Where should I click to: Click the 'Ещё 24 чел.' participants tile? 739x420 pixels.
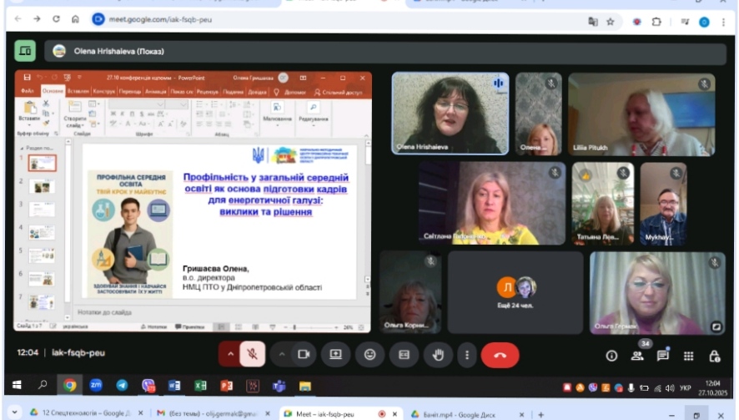[515, 293]
